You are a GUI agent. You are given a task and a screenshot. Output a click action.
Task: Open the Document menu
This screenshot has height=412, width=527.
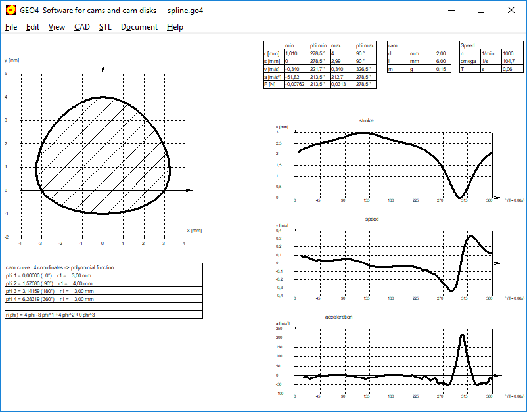139,27
